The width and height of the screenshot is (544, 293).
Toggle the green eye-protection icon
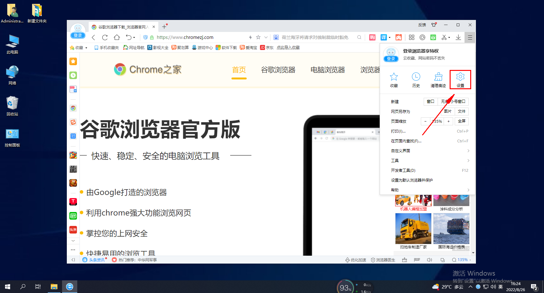coord(433,37)
